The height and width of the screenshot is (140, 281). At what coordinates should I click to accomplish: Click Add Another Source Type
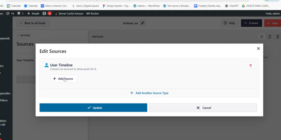[x=149, y=93]
